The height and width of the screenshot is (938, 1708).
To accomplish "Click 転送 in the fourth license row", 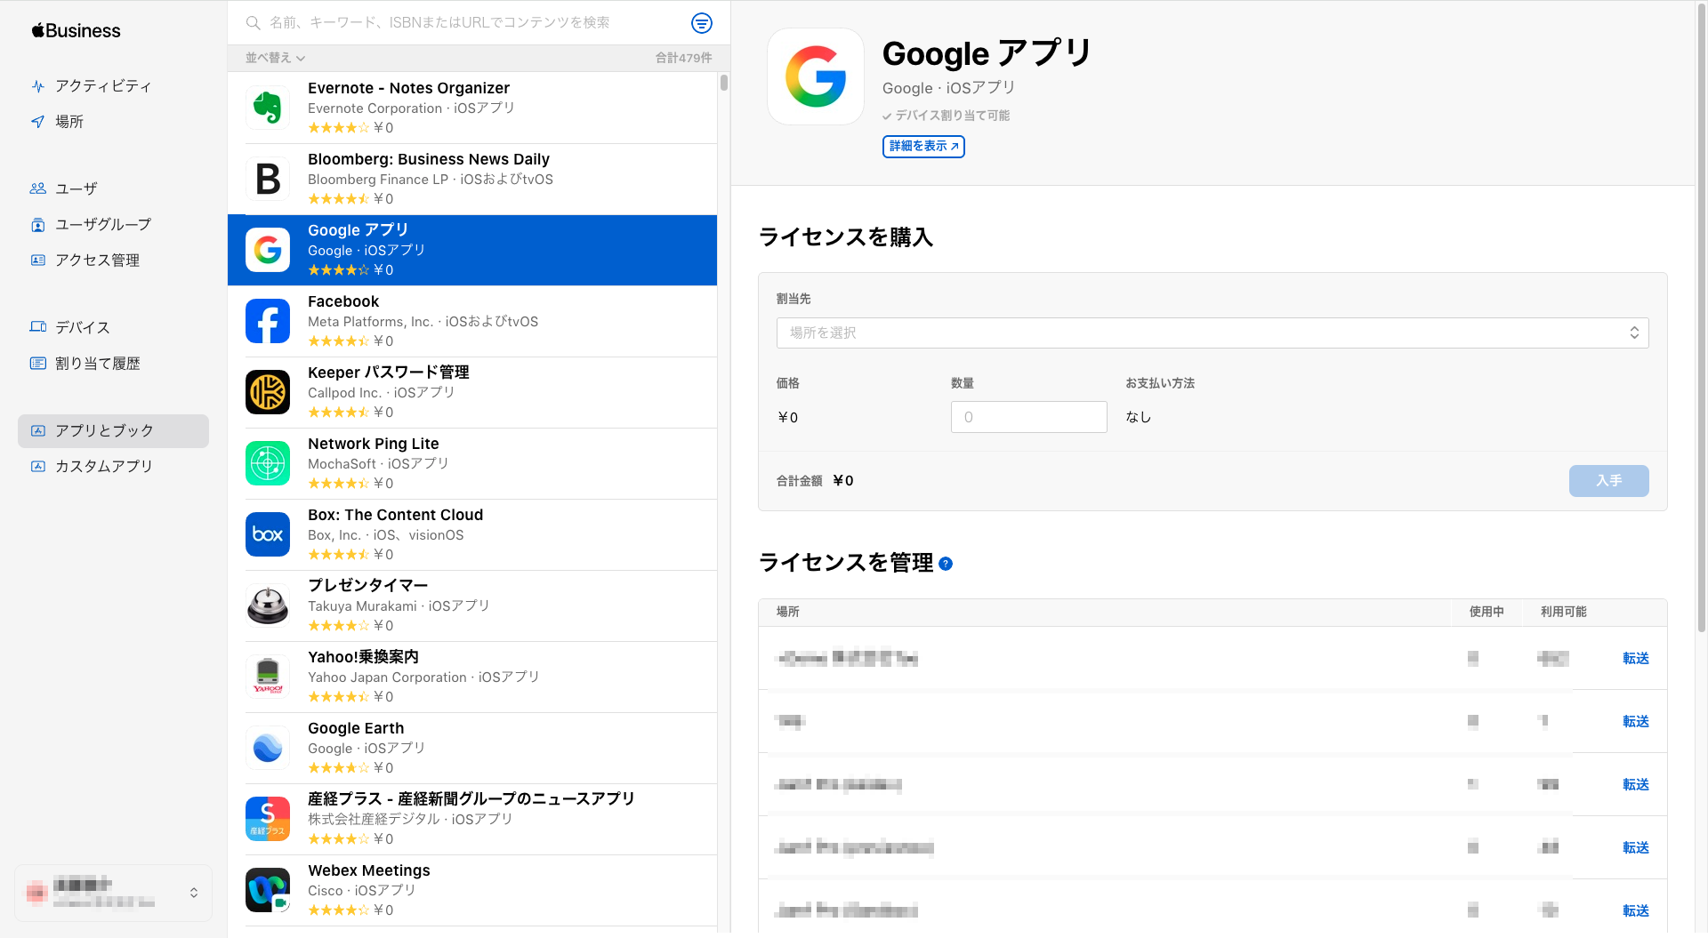I will coord(1635,847).
